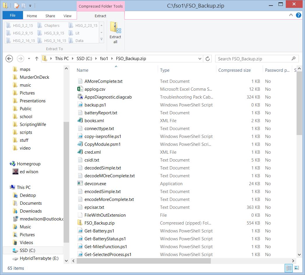
Task: Click Compressed Folder Tools contextual tab
Action: click(x=101, y=6)
